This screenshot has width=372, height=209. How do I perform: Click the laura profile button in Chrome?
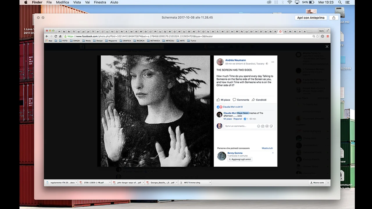(321, 31)
